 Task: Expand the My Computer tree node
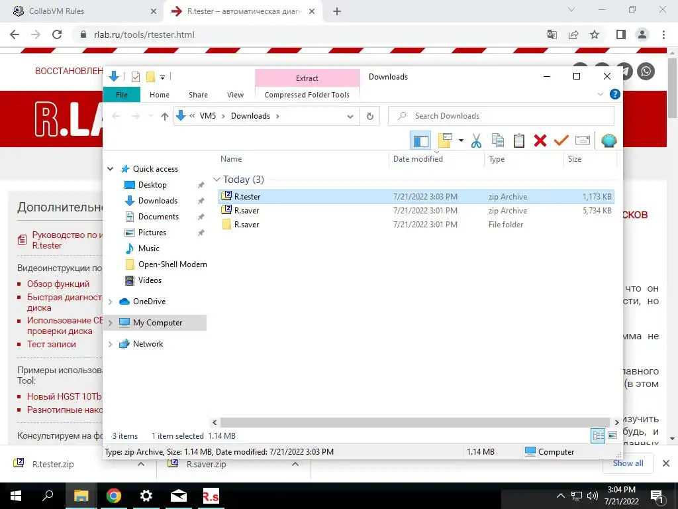click(x=111, y=323)
